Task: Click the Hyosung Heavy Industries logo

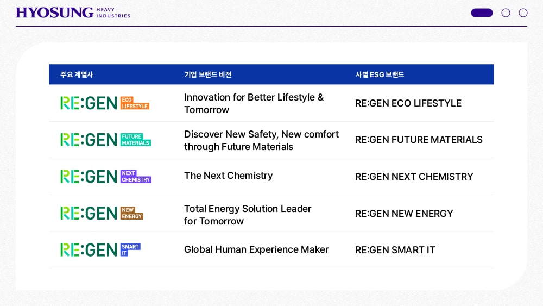Action: (73, 13)
